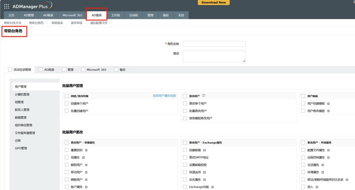Open the apps grid icon beside ADManager Plus

click(6, 6)
